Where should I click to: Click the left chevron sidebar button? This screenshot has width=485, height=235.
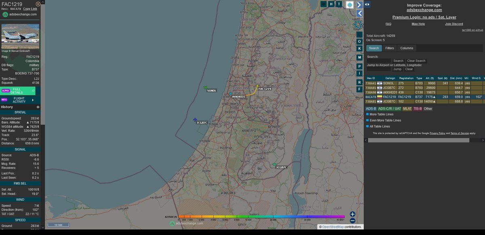pos(359,13)
